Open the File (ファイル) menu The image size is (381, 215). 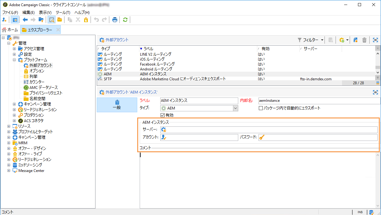pos(10,13)
